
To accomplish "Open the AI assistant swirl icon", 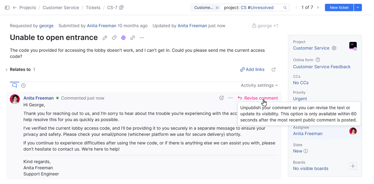I will pyautogui.click(x=123, y=38).
